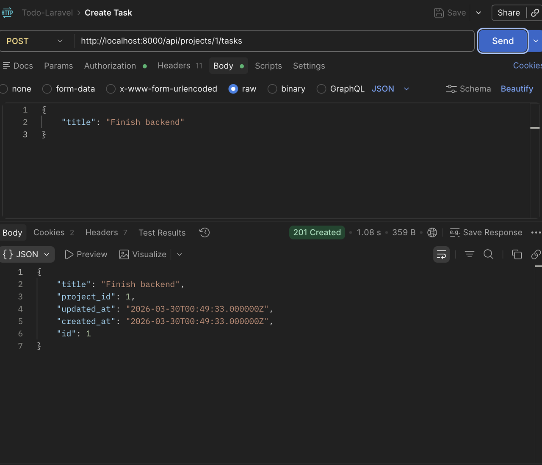Select the raw body type
The image size is (542, 465).
pos(233,89)
